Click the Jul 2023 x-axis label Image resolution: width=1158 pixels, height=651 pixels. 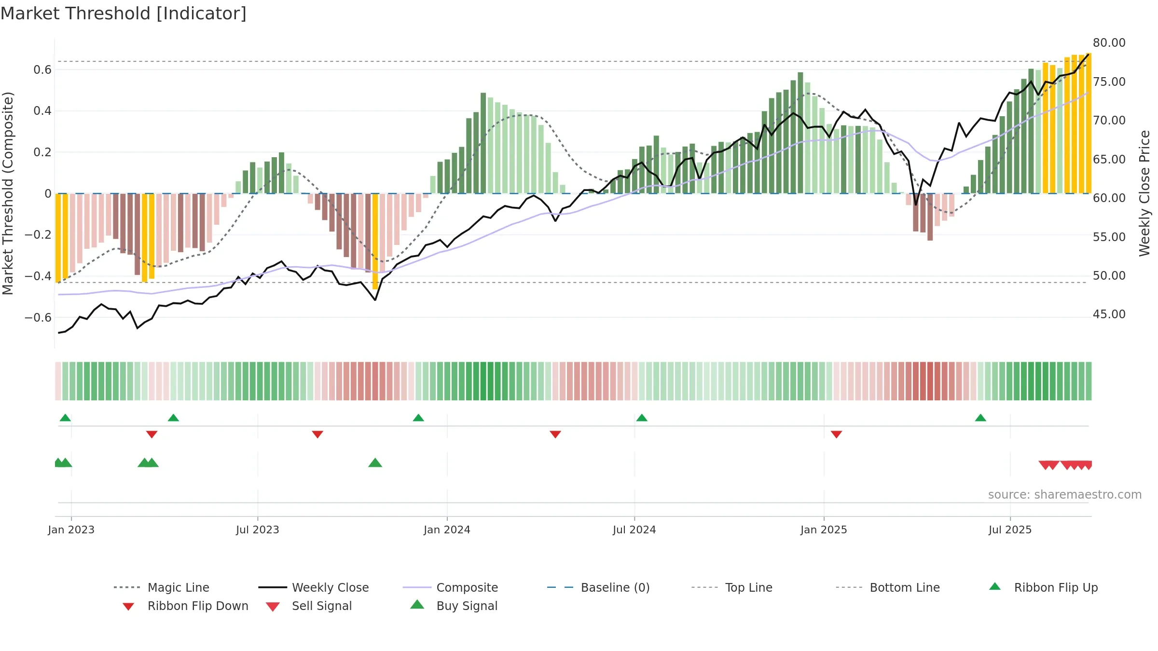(x=258, y=529)
